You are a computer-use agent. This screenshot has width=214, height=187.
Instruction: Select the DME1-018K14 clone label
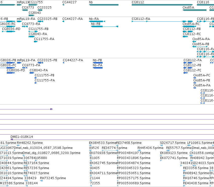click(x=22, y=137)
